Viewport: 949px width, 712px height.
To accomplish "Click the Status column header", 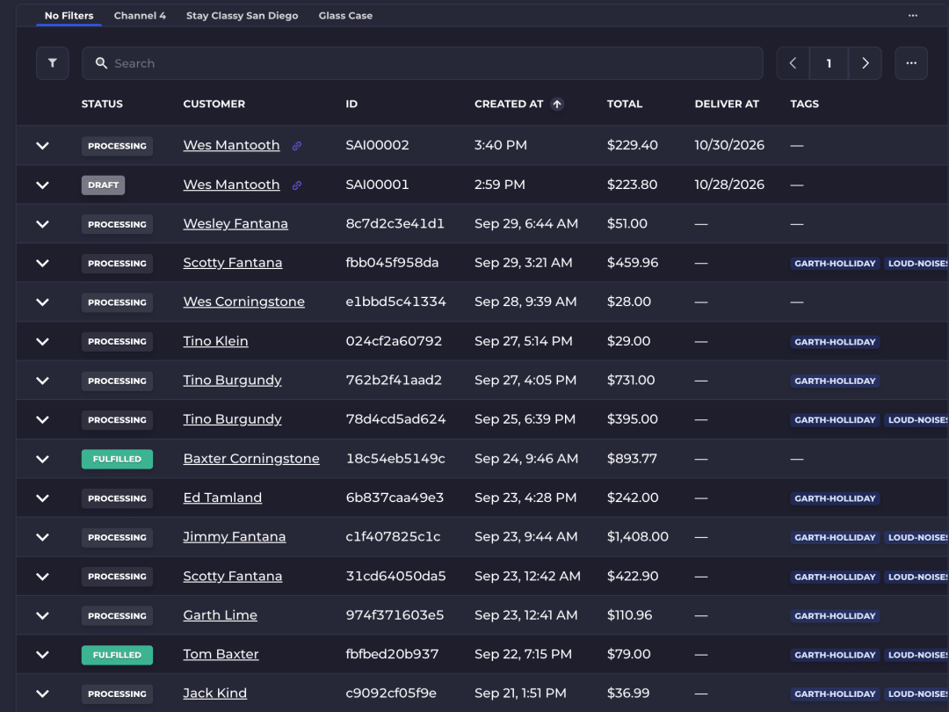I will coord(102,104).
